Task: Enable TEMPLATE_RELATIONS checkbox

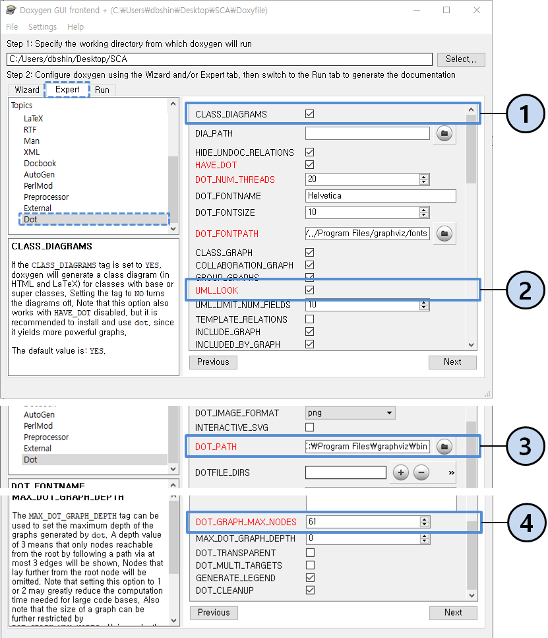Action: point(309,319)
